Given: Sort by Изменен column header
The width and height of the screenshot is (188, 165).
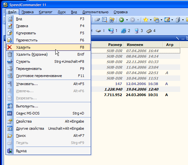Looking at the screenshot, I should tap(143, 45).
